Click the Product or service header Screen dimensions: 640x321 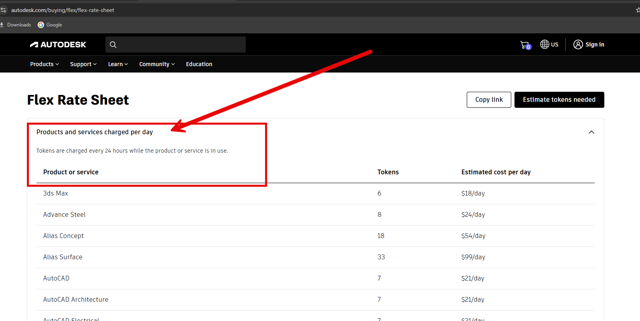coord(71,172)
